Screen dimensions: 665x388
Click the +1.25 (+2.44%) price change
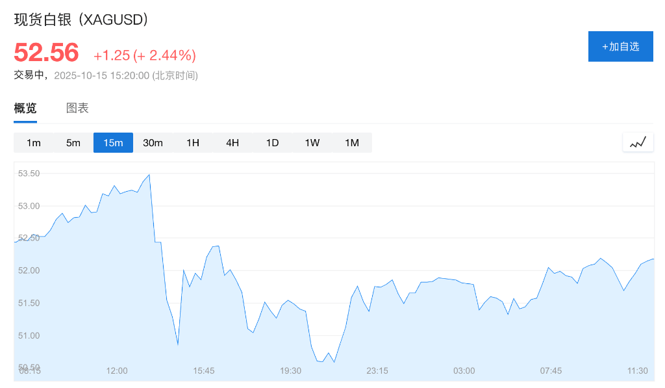[145, 55]
